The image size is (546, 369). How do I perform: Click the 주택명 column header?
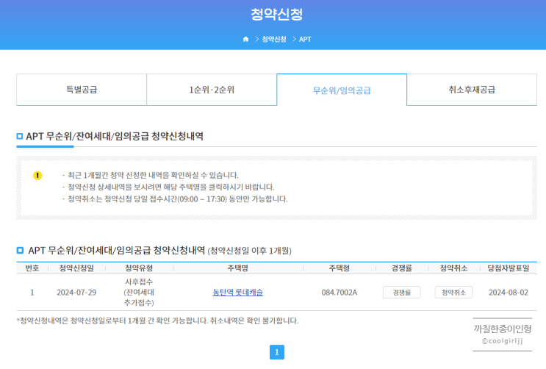238,268
